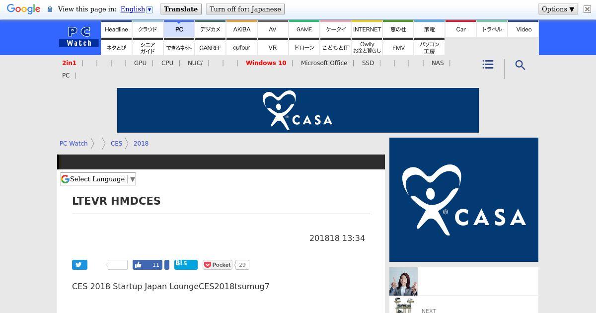Select the PC tab
The width and height of the screenshot is (596, 313).
(x=179, y=29)
